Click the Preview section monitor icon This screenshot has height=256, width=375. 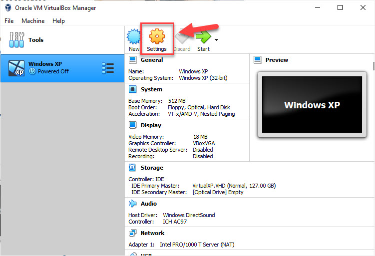258,60
